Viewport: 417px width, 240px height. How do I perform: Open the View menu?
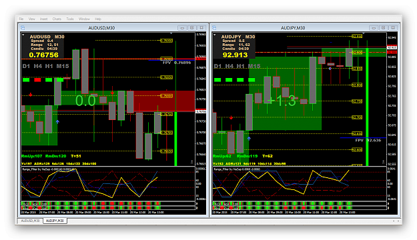[31, 19]
